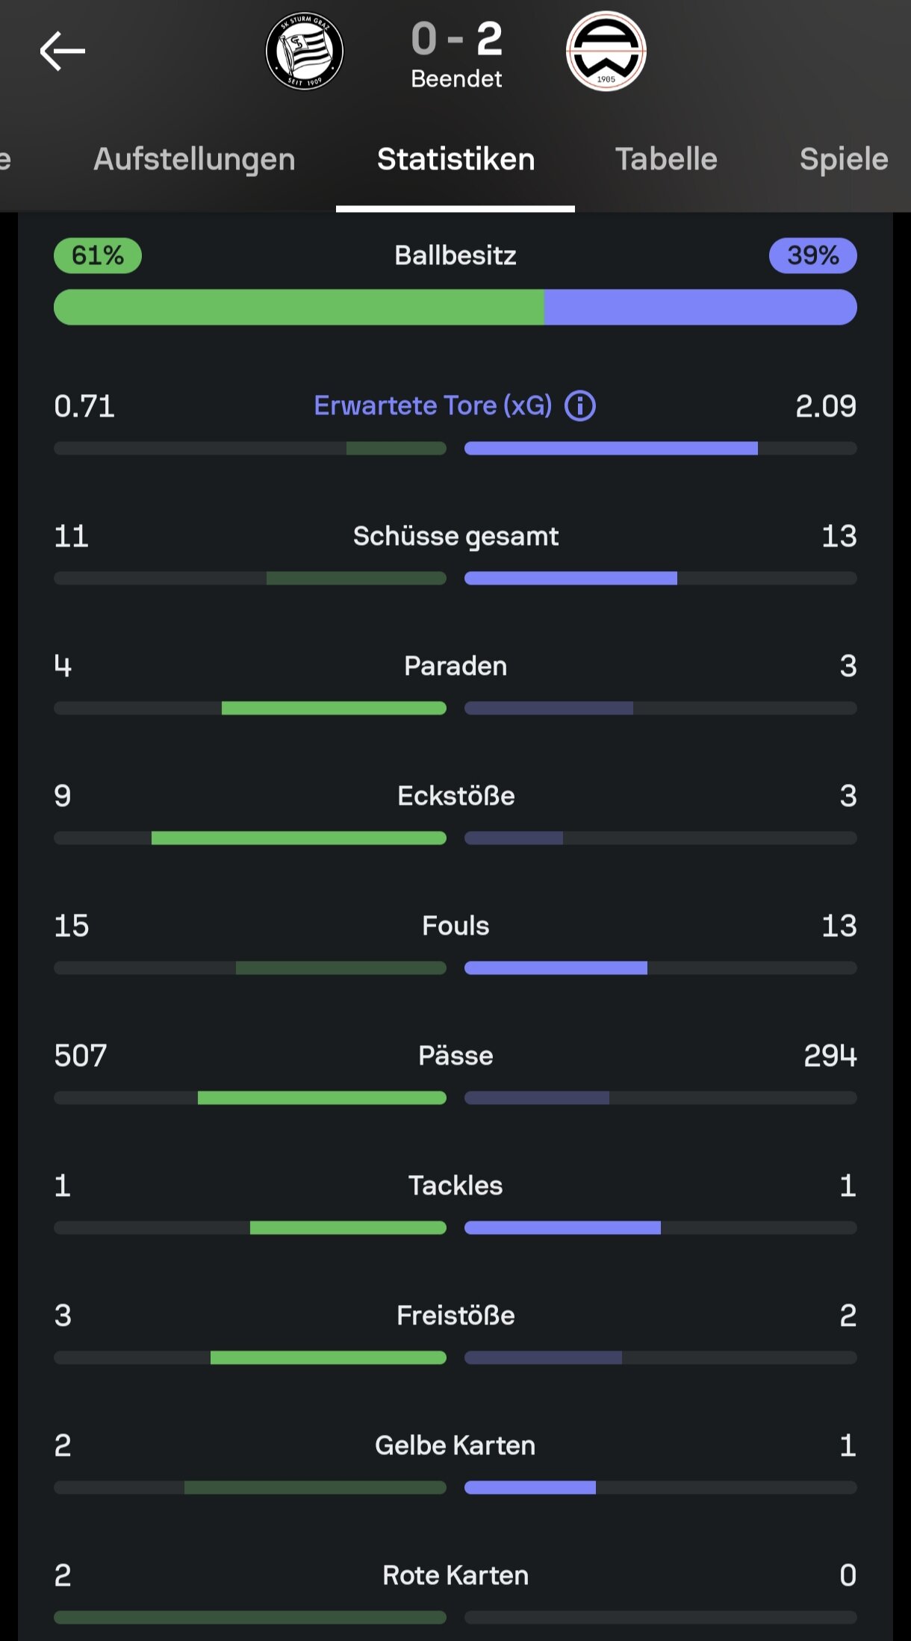This screenshot has height=1641, width=911.
Task: Tap the 61% possession badge
Action: click(x=98, y=255)
